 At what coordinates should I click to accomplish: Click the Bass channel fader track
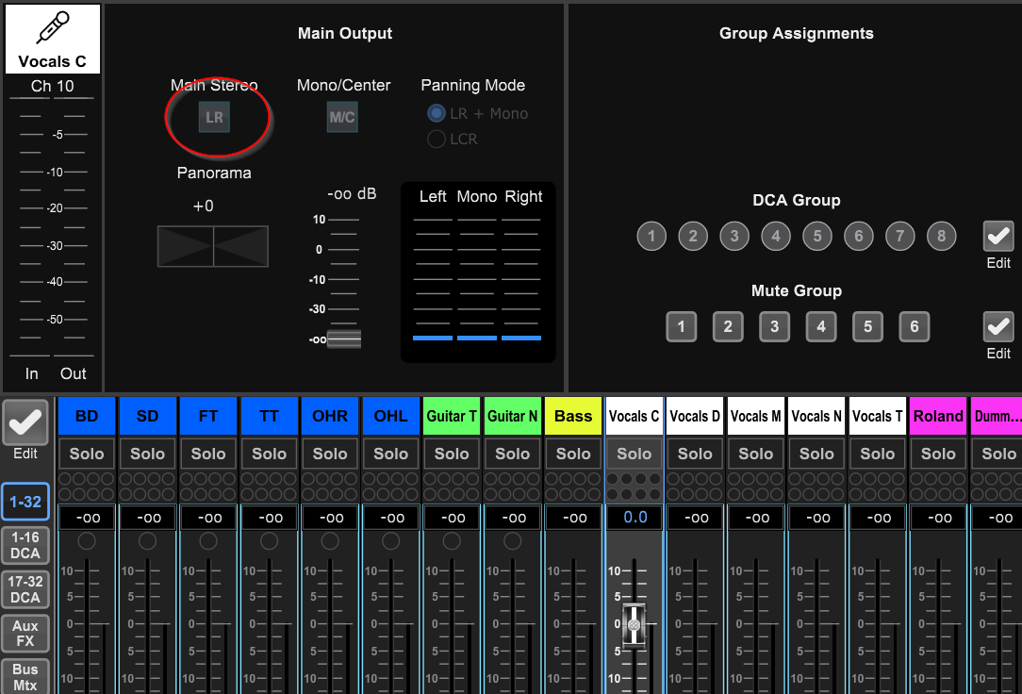pos(573,625)
